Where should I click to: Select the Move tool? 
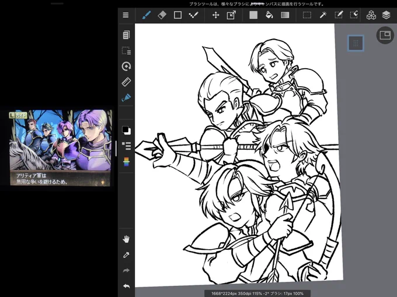(x=215, y=15)
